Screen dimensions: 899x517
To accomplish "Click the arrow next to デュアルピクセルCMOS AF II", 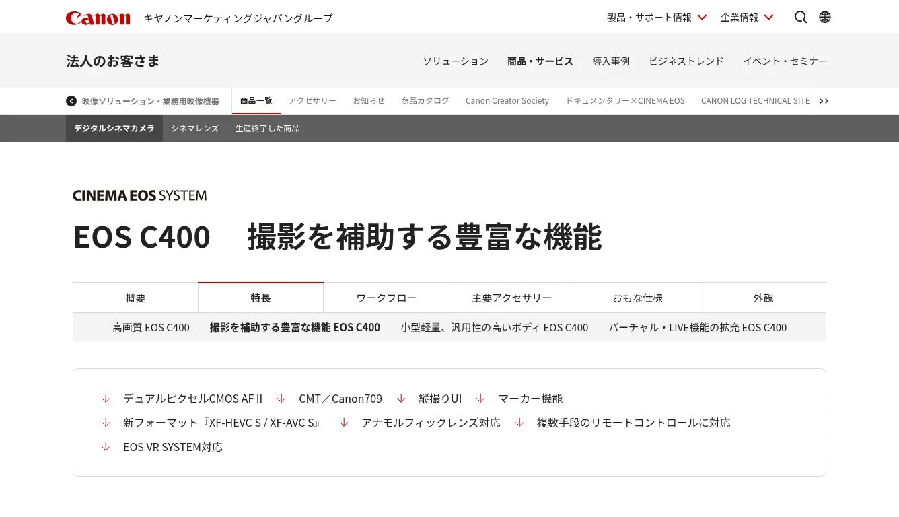I will coord(106,399).
